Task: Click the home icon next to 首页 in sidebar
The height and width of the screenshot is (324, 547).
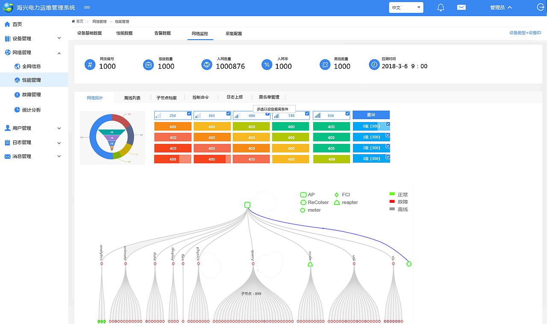Action: tap(7, 24)
